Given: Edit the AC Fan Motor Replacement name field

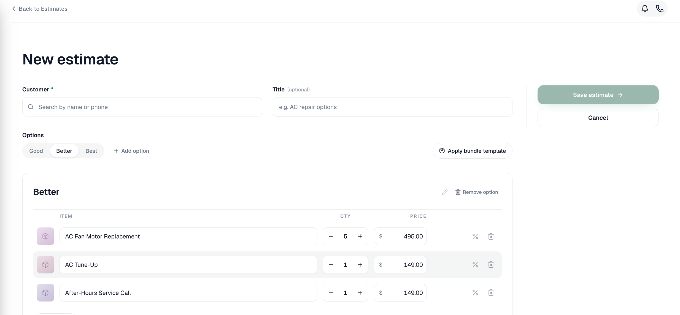Looking at the screenshot, I should click(188, 236).
